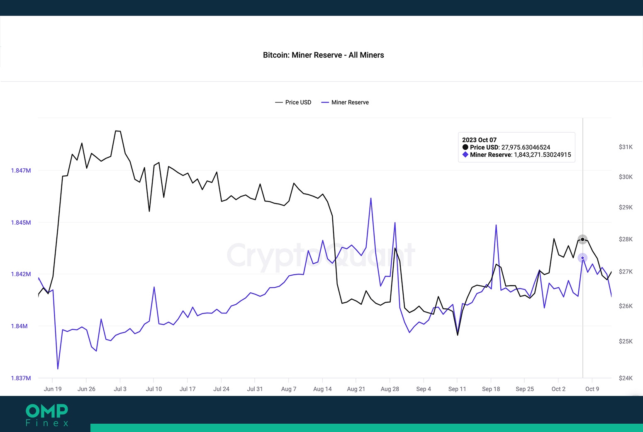Click the $29K right axis label

click(x=626, y=207)
